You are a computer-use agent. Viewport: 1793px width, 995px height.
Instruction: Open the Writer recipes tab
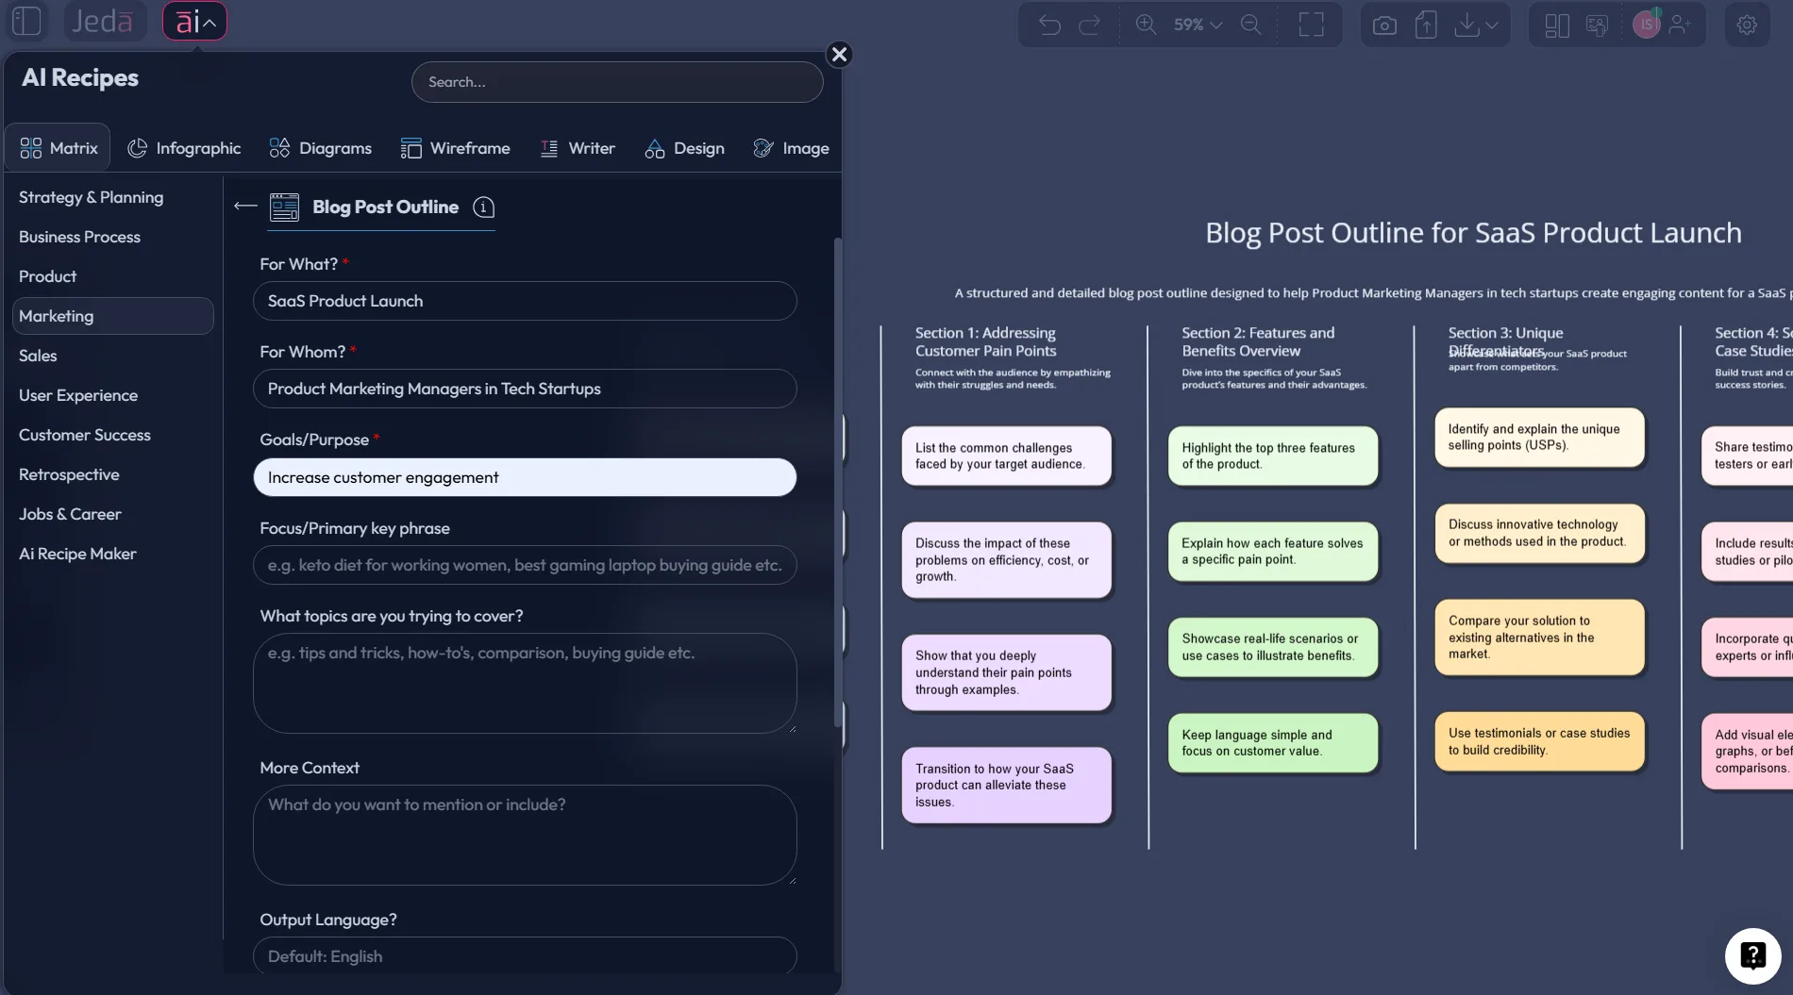tap(578, 148)
